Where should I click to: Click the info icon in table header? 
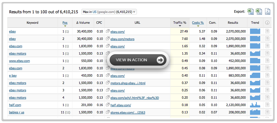(x=267, y=23)
